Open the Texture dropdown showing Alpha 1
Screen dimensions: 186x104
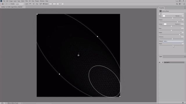174,41
